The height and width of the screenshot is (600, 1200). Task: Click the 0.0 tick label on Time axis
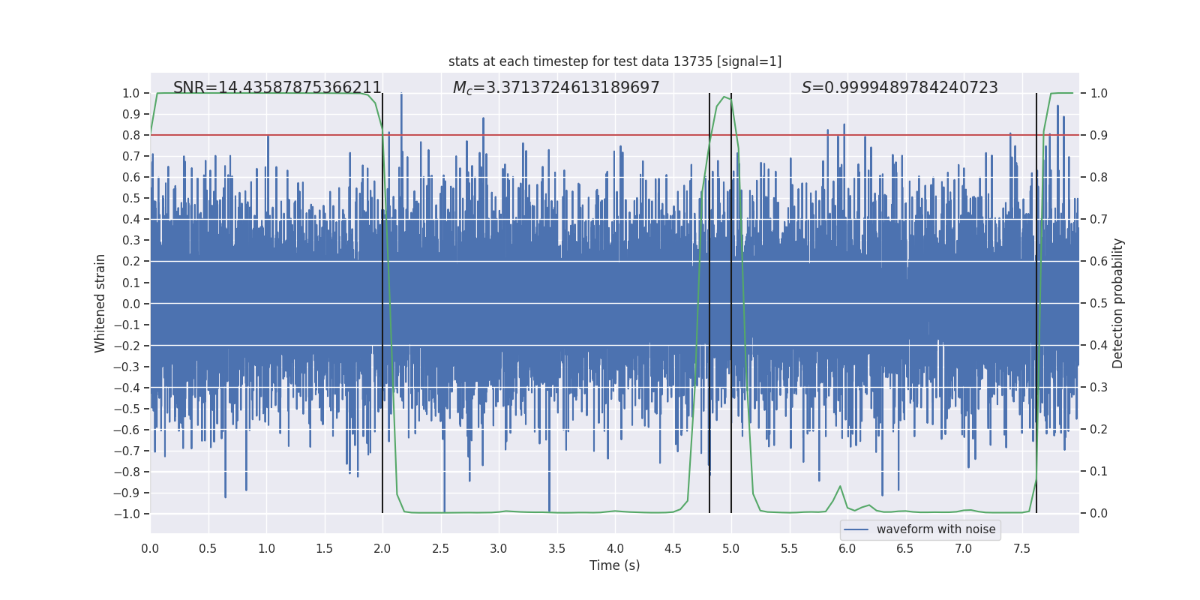click(x=150, y=548)
